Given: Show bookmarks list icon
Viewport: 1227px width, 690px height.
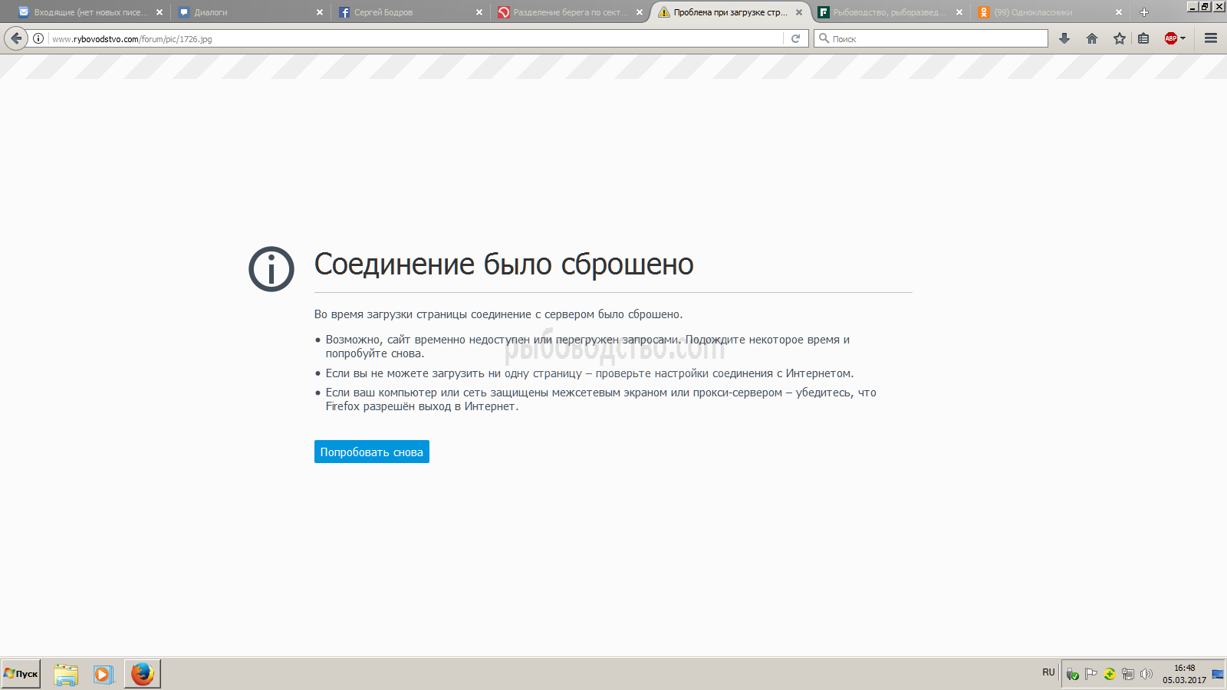Looking at the screenshot, I should click(1143, 38).
